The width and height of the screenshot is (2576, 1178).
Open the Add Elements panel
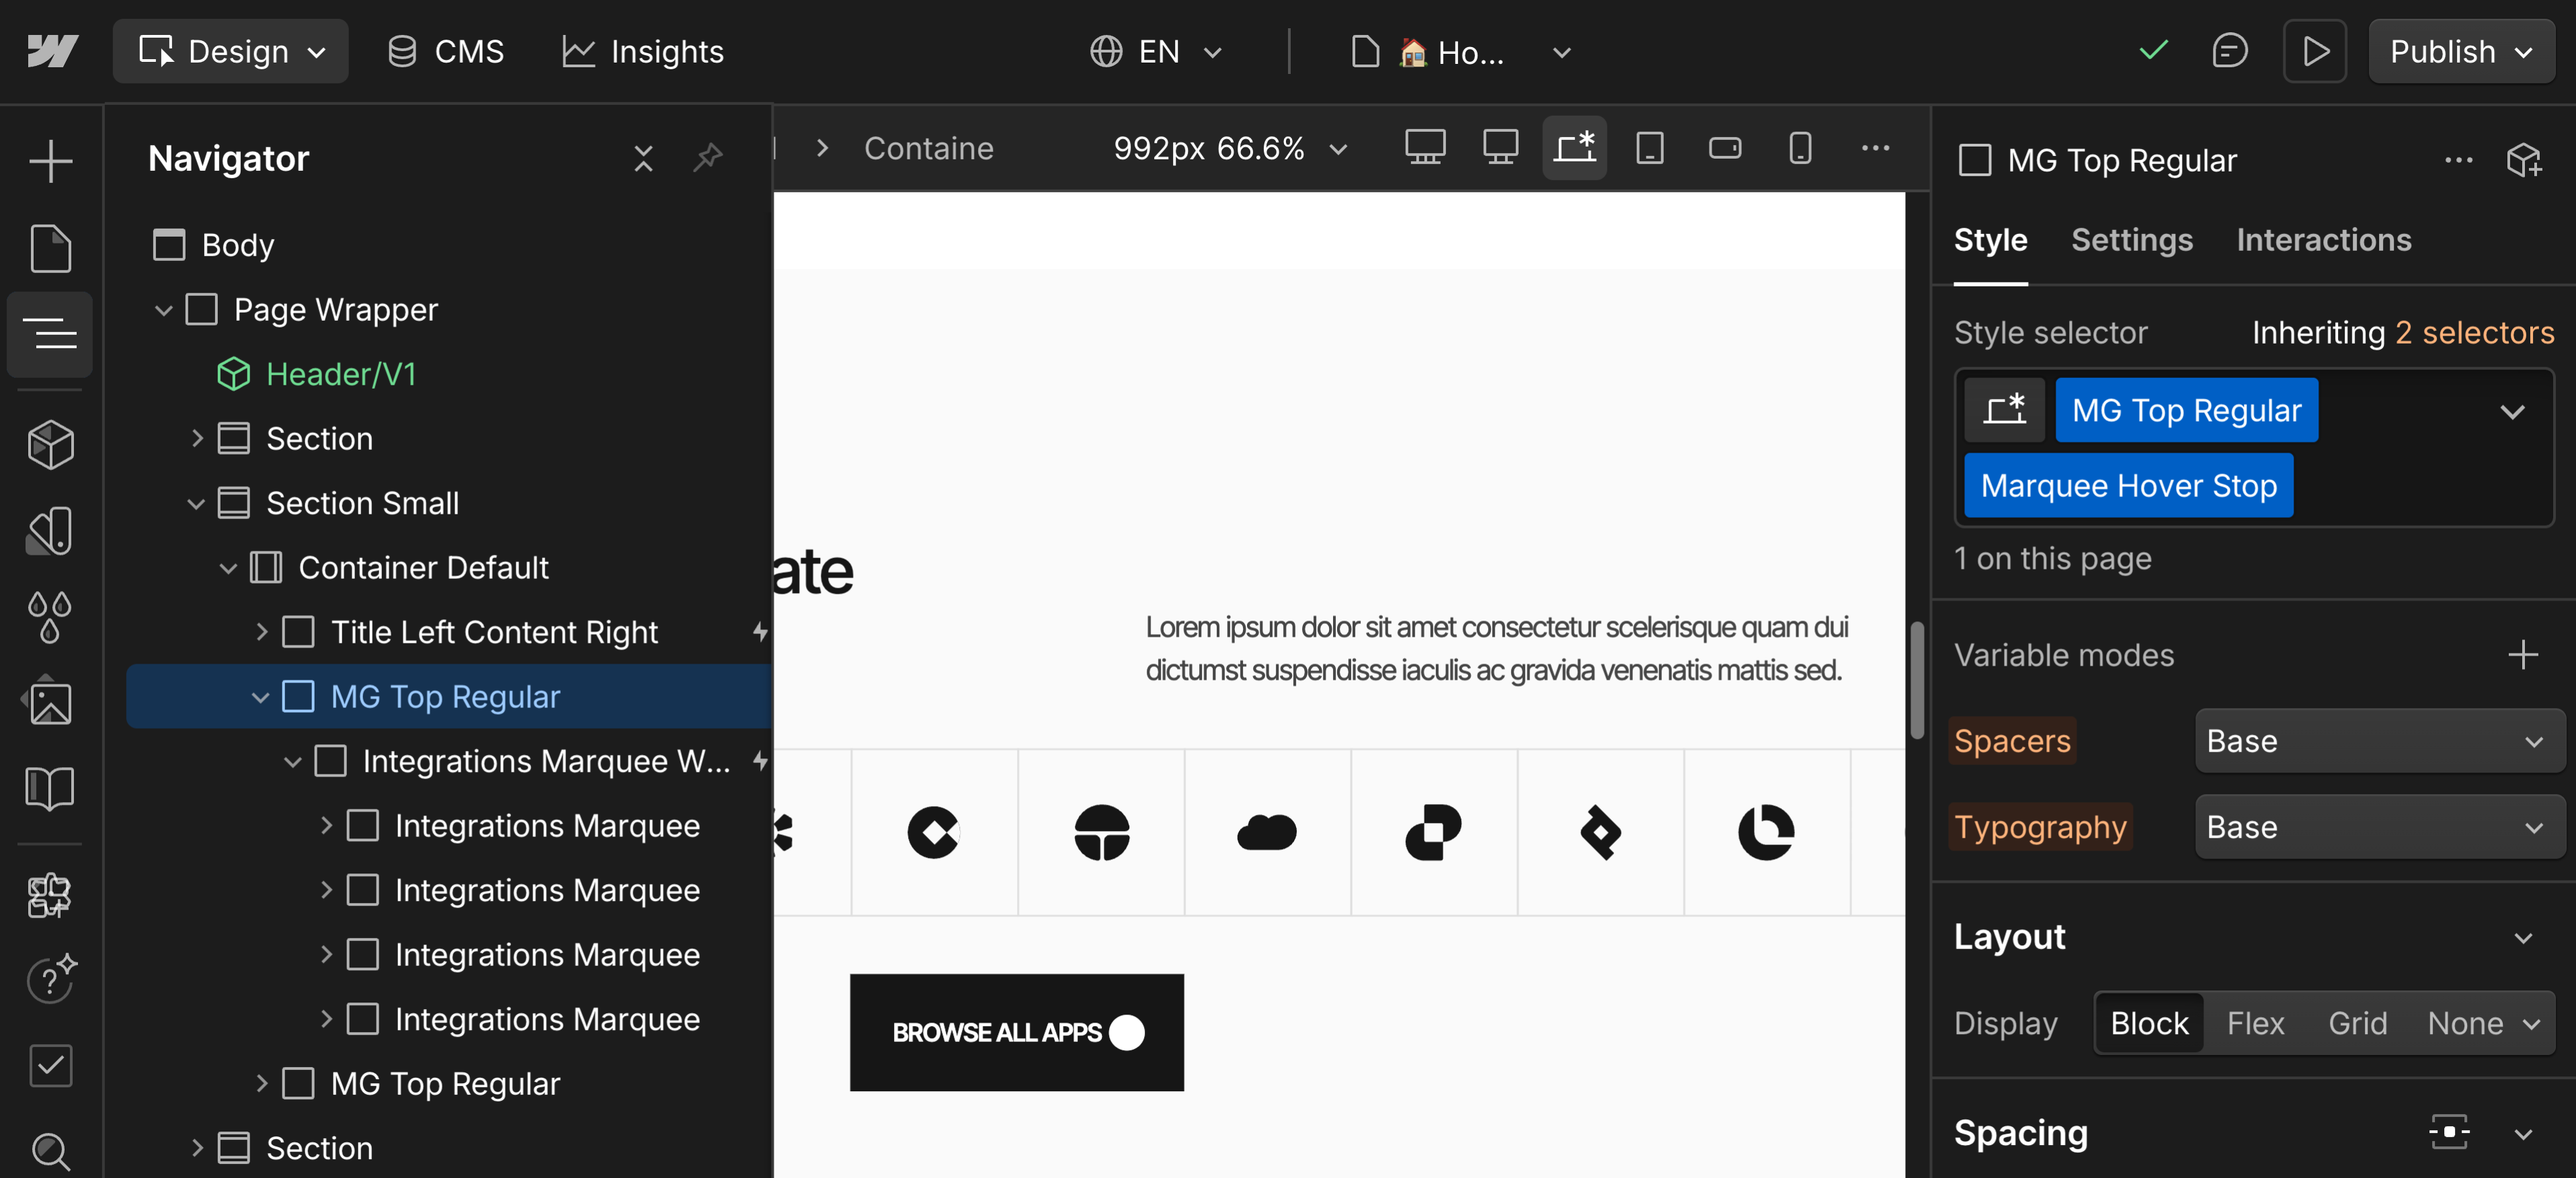click(50, 160)
